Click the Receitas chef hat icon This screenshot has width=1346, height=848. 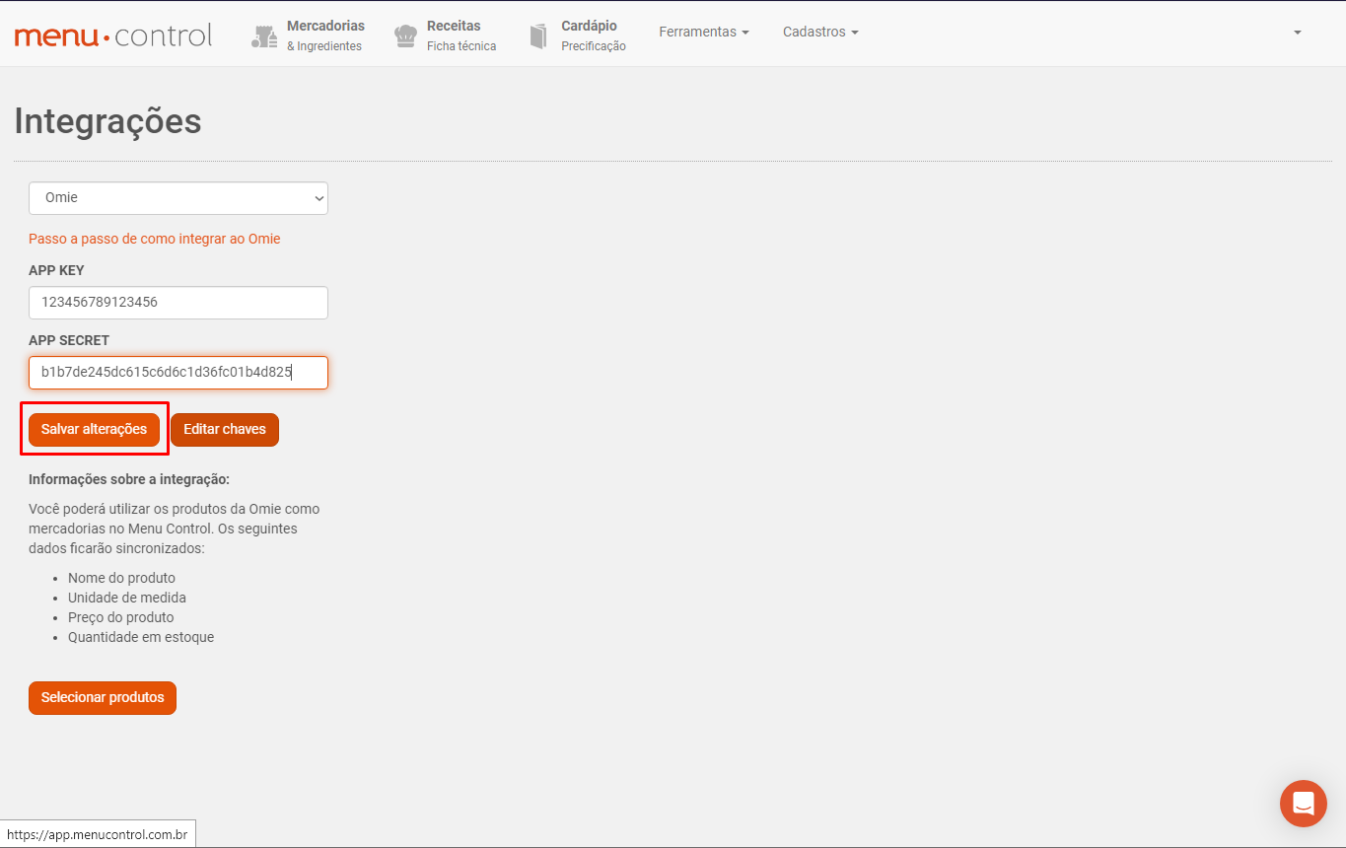tap(405, 36)
